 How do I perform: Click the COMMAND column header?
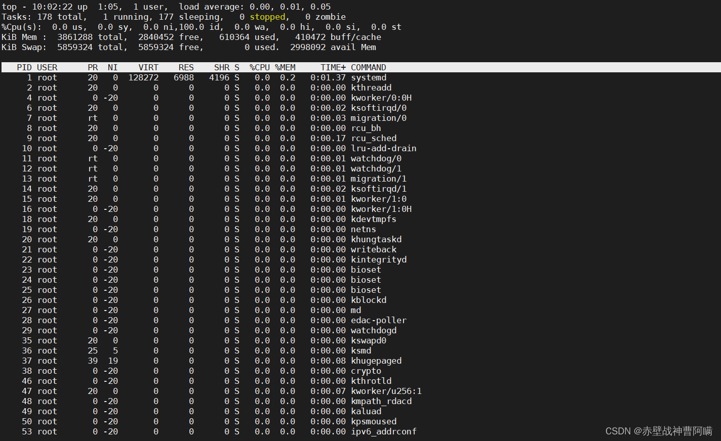[x=369, y=67]
